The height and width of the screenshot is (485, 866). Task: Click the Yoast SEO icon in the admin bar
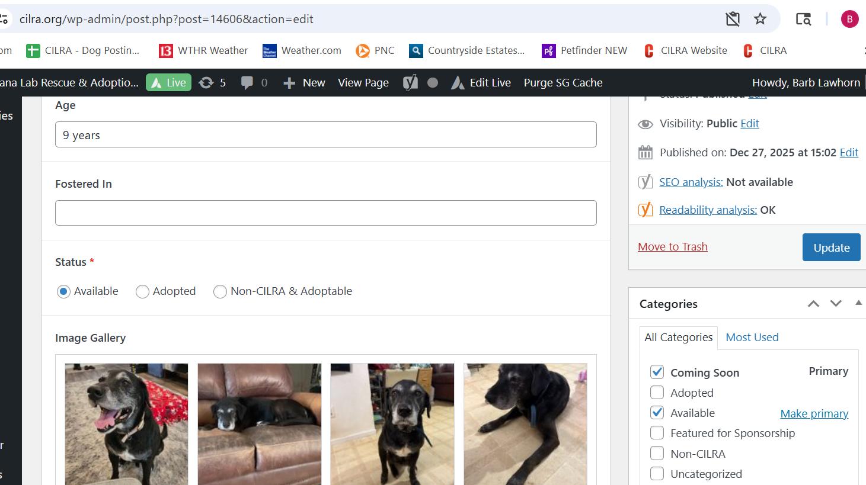click(x=410, y=82)
